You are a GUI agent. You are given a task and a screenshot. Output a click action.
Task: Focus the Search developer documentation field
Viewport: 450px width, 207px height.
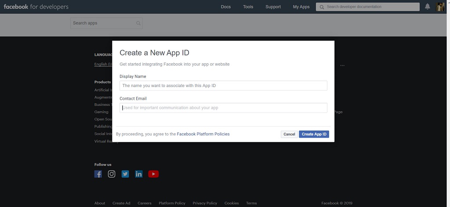(x=368, y=7)
